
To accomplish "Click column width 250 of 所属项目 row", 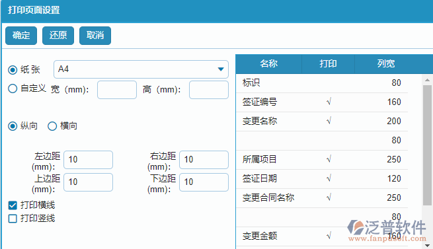I will click(x=394, y=159).
